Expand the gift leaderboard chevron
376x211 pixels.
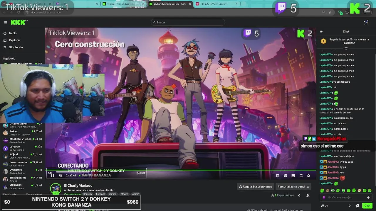coord(346,48)
